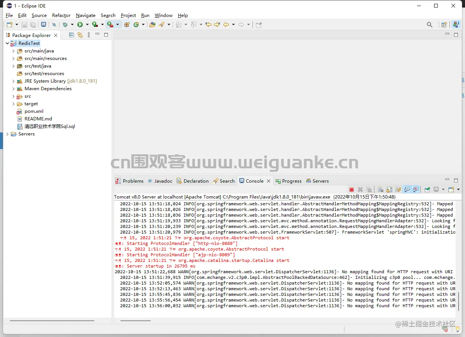This screenshot has height=337, width=465.
Task: Open the New wizard dropdown arrow
Action: click(16, 25)
